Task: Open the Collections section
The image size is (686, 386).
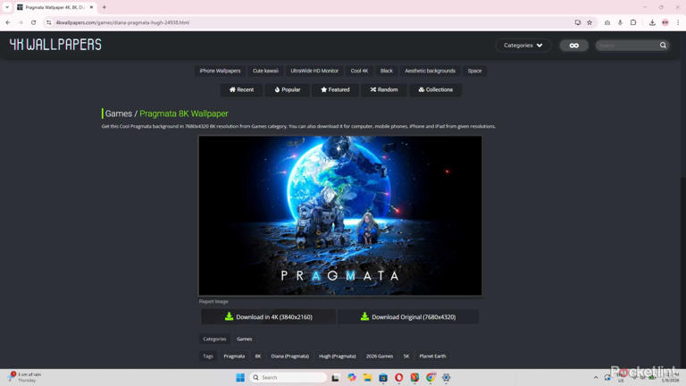Action: (435, 89)
